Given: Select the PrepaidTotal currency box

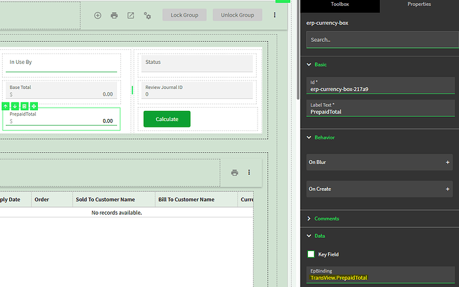Looking at the screenshot, I should point(61,119).
